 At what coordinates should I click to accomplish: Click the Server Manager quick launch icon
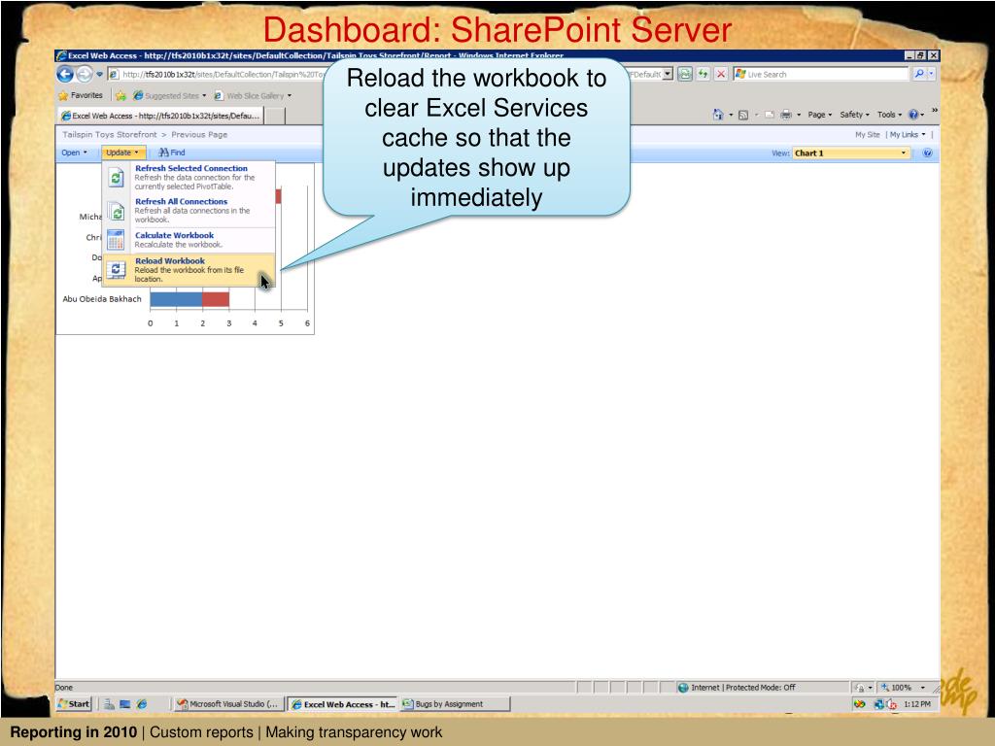tap(109, 704)
